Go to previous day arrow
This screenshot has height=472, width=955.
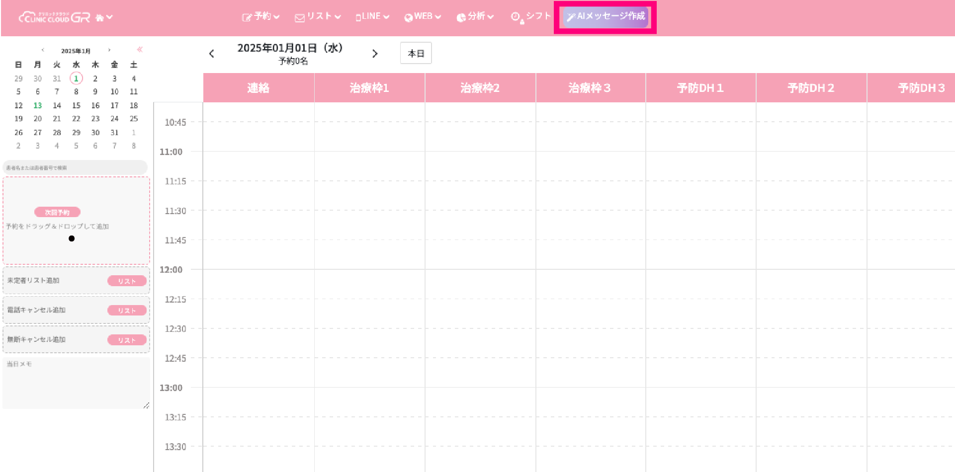(x=212, y=54)
